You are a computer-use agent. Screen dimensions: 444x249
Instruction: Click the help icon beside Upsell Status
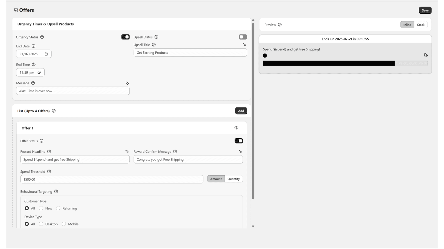point(156,37)
